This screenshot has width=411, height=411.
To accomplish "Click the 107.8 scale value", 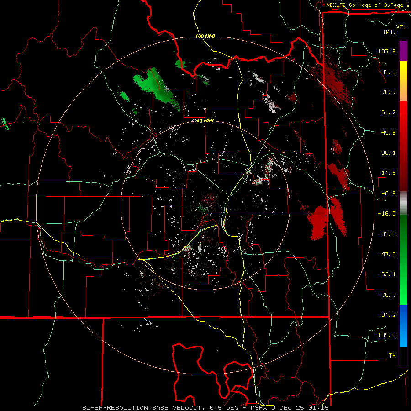I will pos(387,51).
